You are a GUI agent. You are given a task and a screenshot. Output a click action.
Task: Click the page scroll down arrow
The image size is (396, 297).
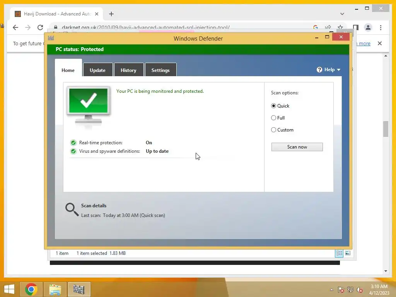pos(386,271)
